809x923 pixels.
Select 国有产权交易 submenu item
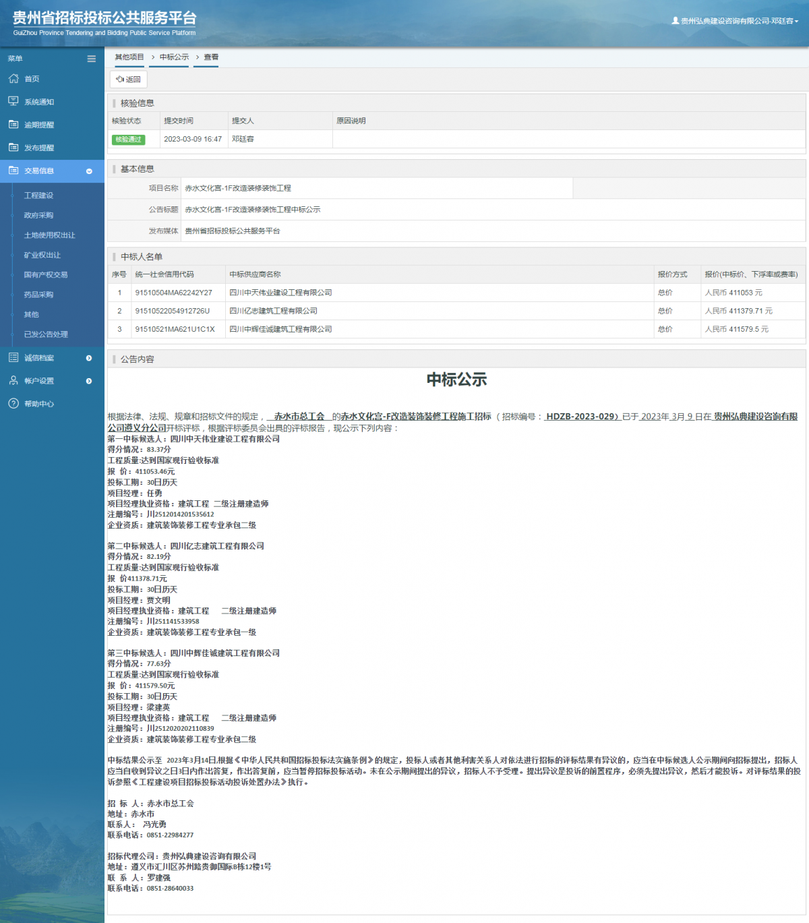(46, 275)
